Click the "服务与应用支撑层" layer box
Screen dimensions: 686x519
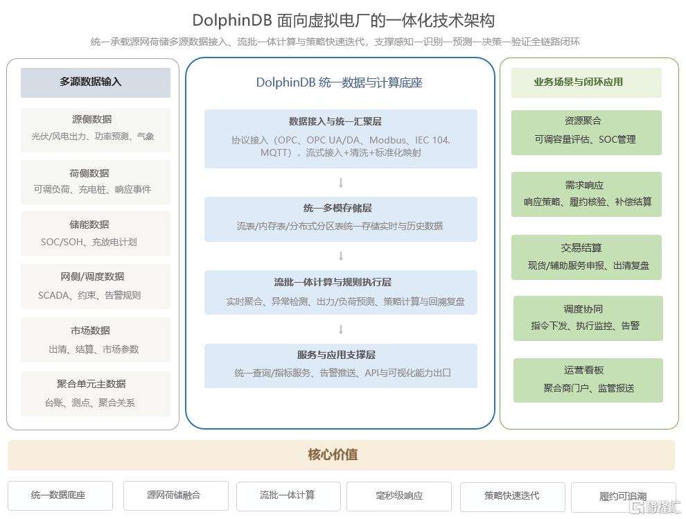(340, 365)
